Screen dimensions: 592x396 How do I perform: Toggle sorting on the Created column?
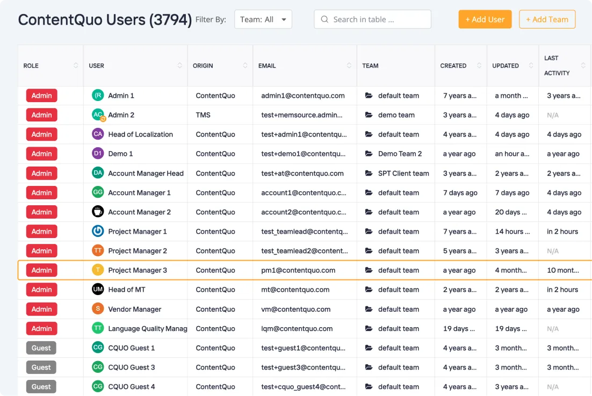(x=479, y=66)
